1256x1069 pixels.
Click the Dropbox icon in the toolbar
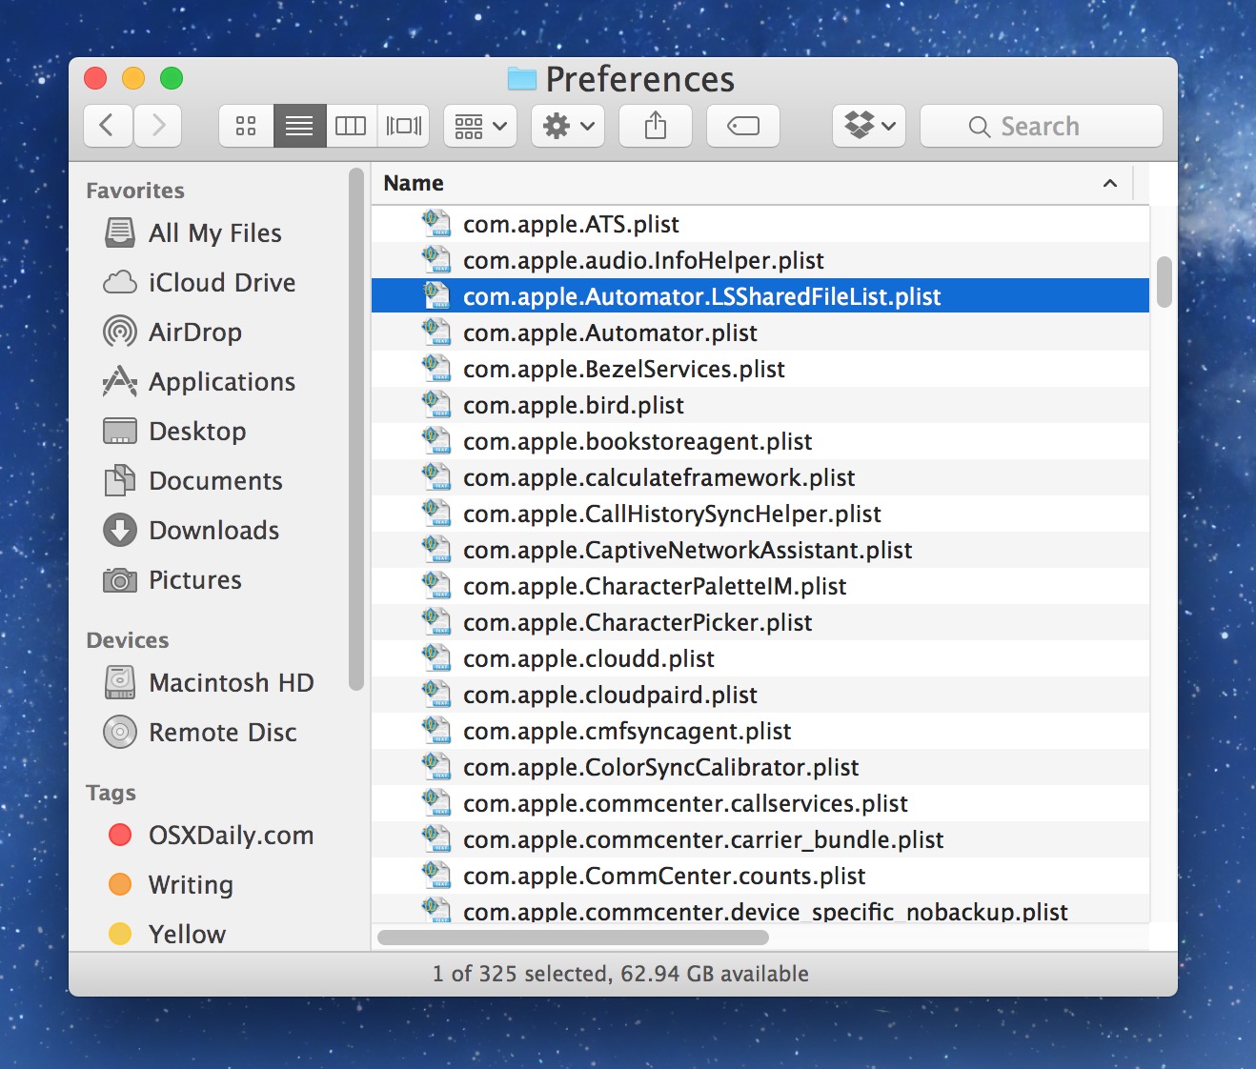867,125
